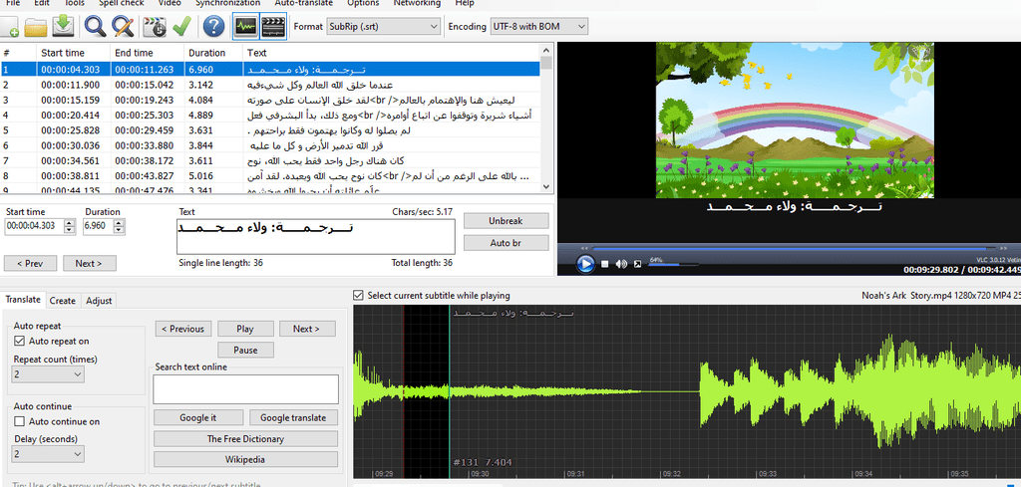Toggle the waveform display toolbar icon

tap(245, 27)
